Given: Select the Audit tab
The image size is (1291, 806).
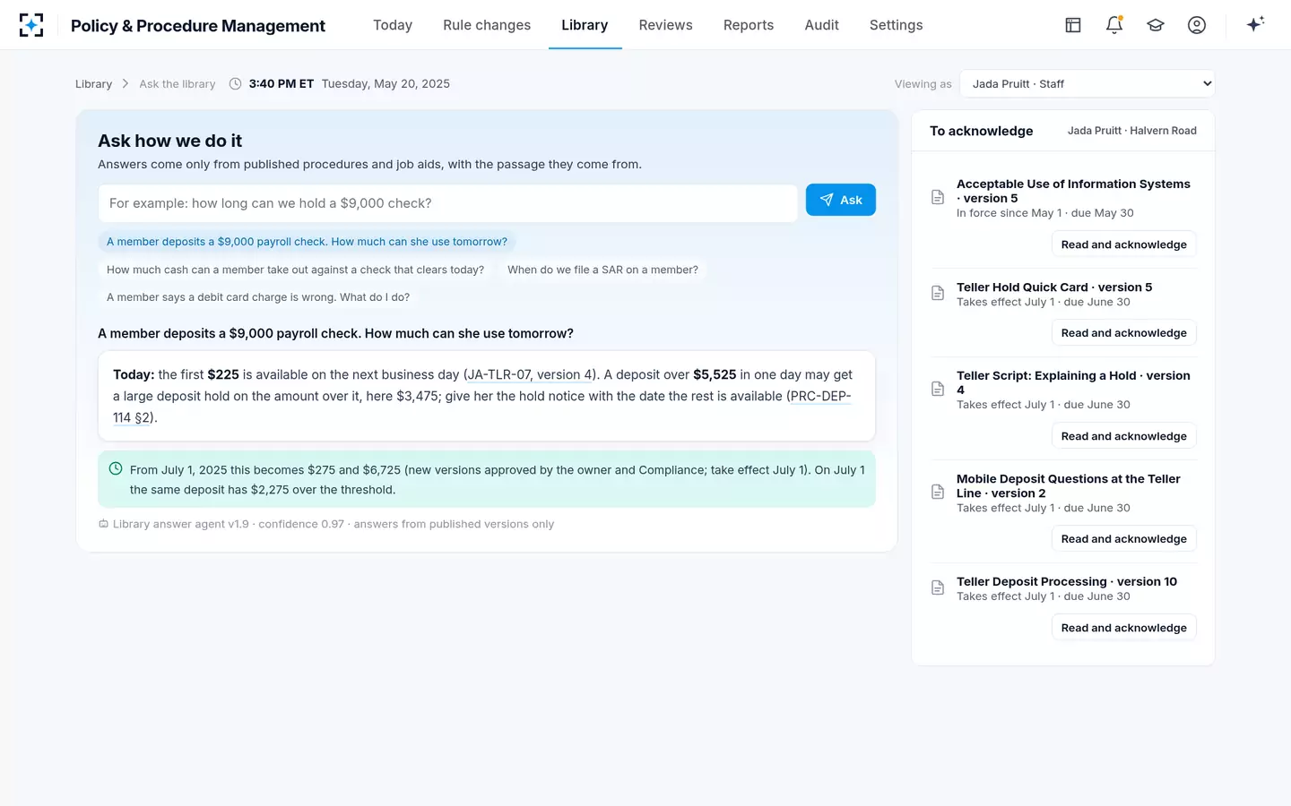Looking at the screenshot, I should 821,25.
